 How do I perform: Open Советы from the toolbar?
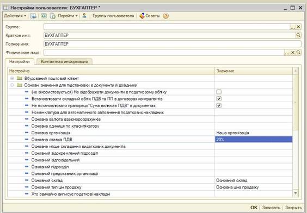click(149, 16)
